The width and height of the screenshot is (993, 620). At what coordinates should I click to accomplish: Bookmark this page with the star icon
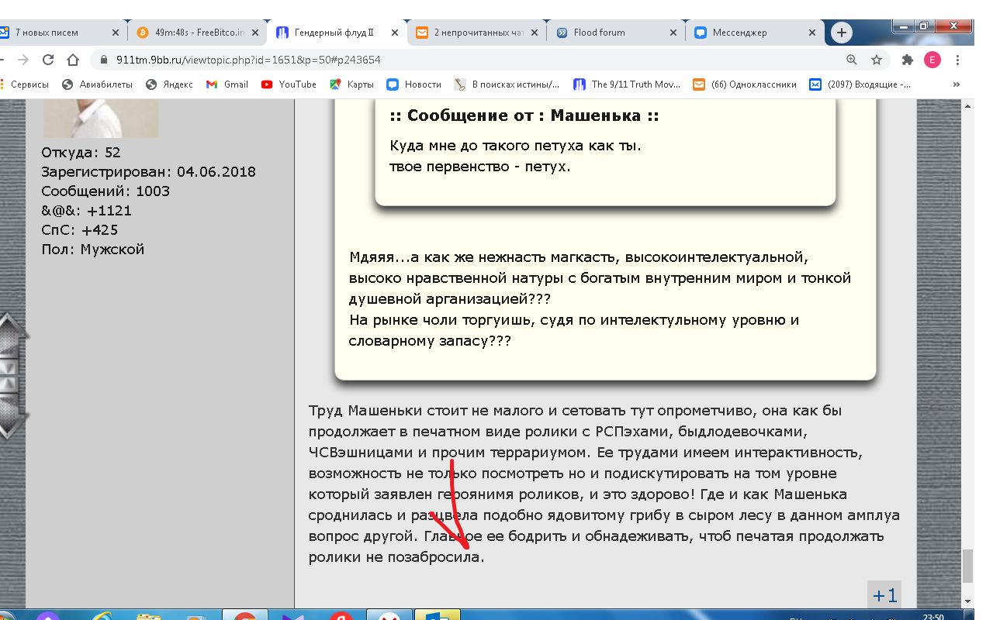[x=877, y=60]
